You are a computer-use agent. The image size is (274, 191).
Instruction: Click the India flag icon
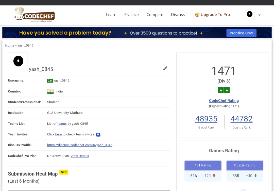(50, 91)
